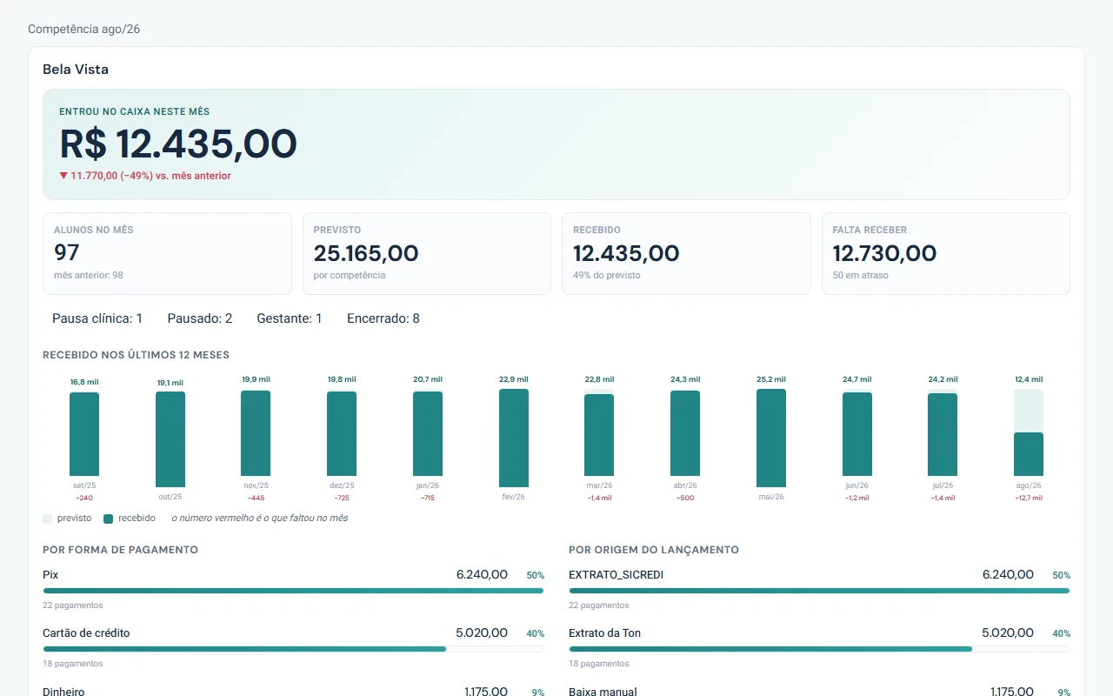Click the 'Por origem do lançamento' heading
Viewport: 1113px width, 696px height.
point(654,550)
